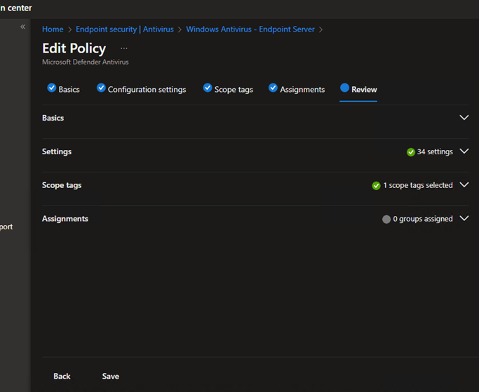479x392 pixels.
Task: Expand the Settings section chevron
Action: (x=464, y=151)
